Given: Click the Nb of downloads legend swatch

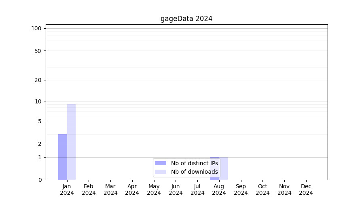Looking at the screenshot, I should coord(161,172).
